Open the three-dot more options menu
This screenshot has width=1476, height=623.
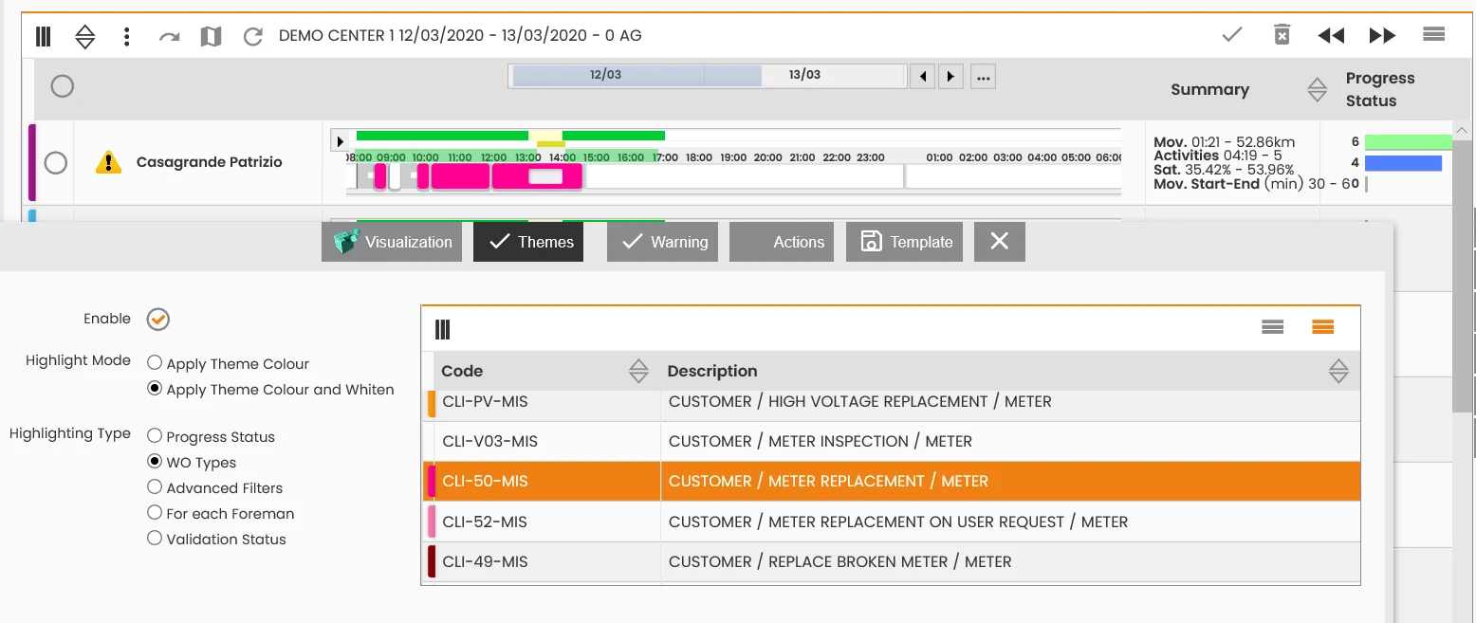click(x=127, y=36)
